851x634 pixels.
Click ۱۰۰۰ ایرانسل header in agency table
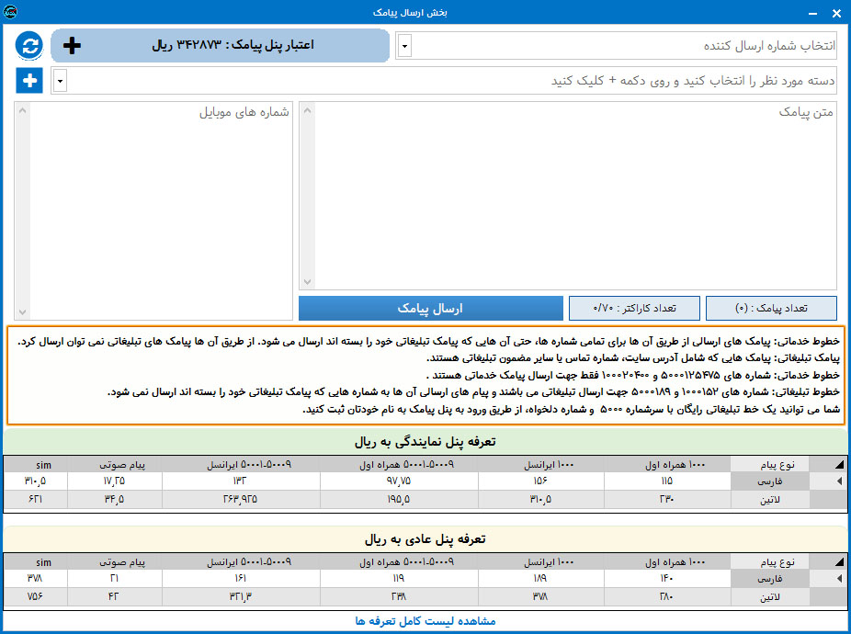pos(541,465)
